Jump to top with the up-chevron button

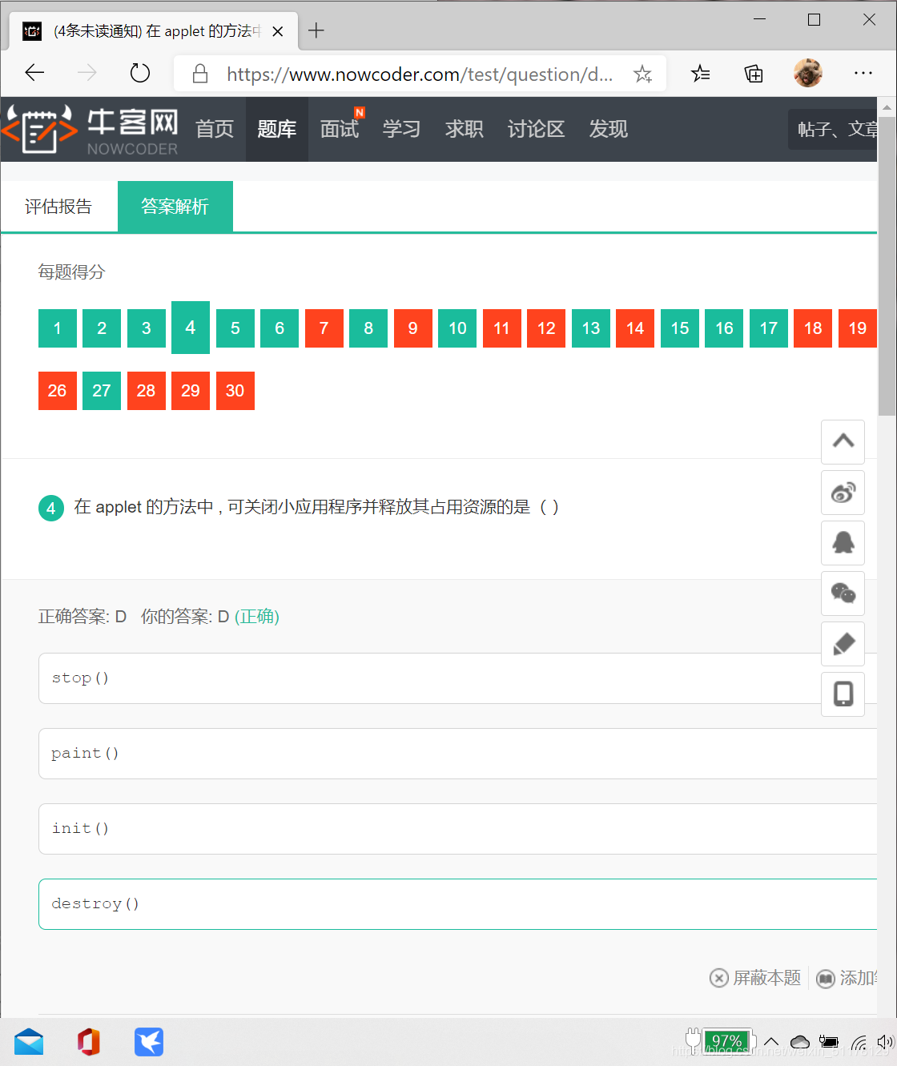(x=843, y=441)
